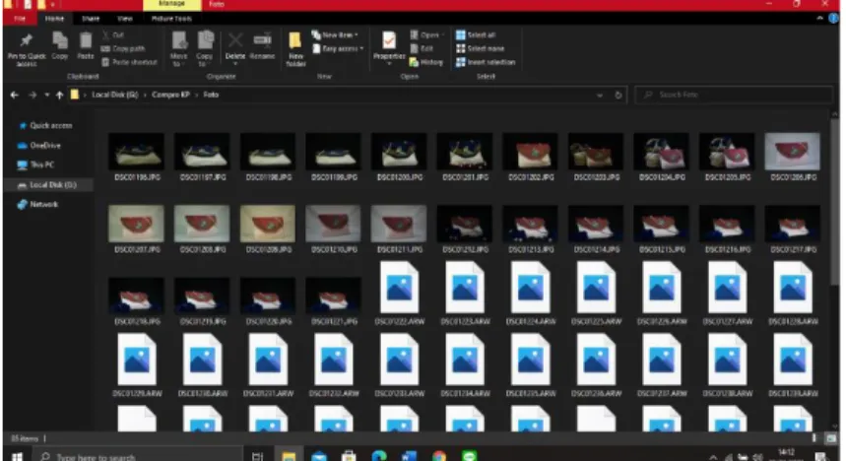
Task: Open Word from the taskbar
Action: 409,457
